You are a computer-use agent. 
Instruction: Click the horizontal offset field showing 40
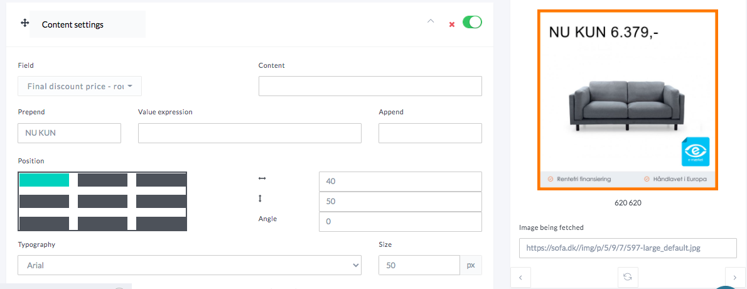click(x=400, y=181)
